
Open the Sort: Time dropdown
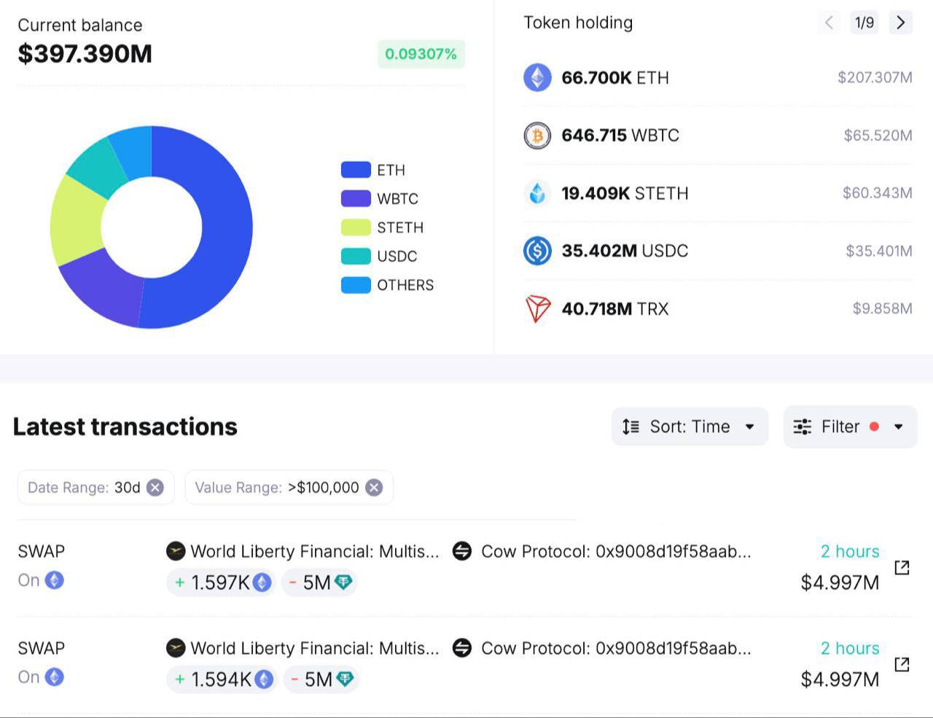(x=690, y=426)
